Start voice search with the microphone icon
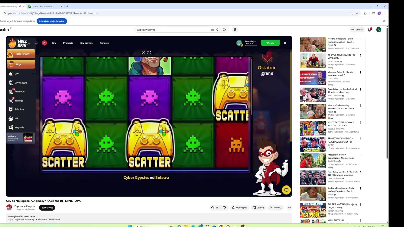This screenshot has width=404, height=227. click(x=235, y=30)
